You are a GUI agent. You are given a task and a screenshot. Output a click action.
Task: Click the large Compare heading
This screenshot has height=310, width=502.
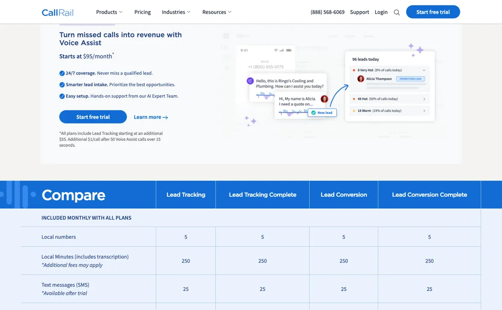(x=73, y=195)
